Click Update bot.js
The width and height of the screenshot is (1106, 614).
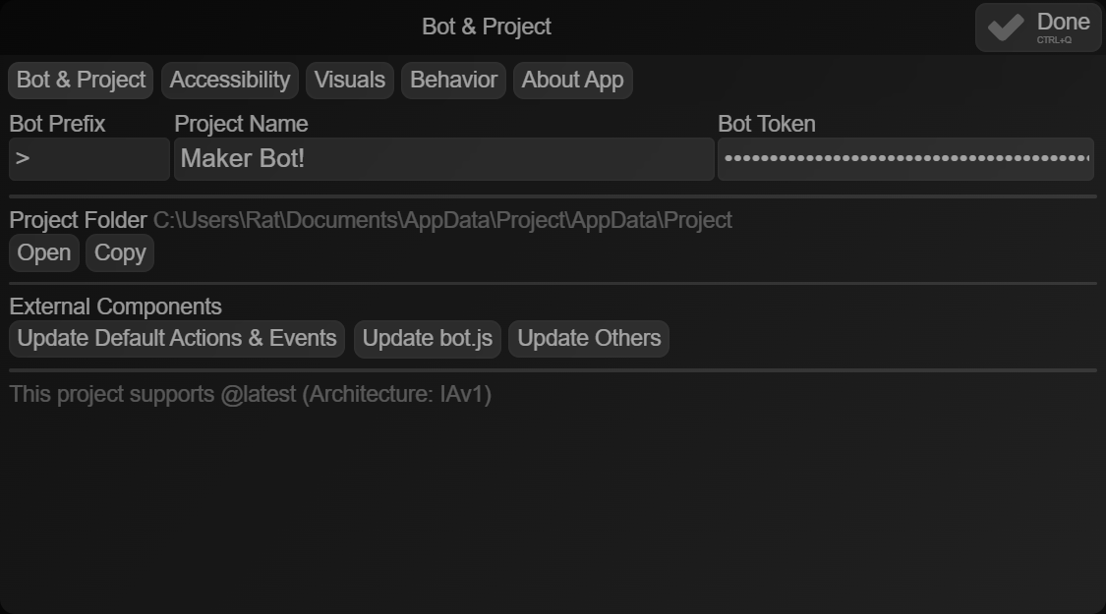427,338
